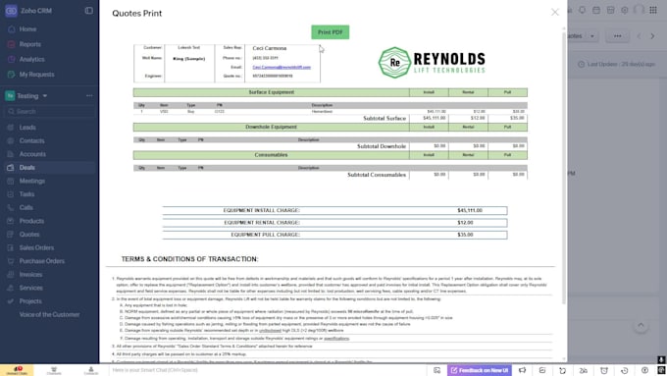Click the EQUIPMENT INSTALL CHARGE value $45,111.00
Screen dimensions: 667x376
[x=470, y=210]
